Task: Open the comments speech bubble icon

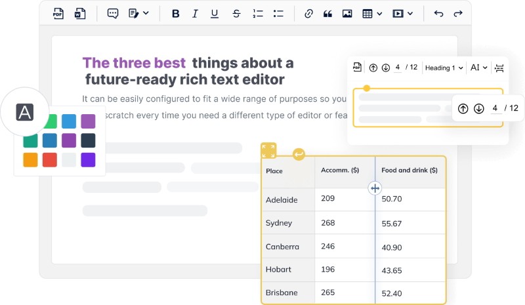Action: tap(113, 13)
